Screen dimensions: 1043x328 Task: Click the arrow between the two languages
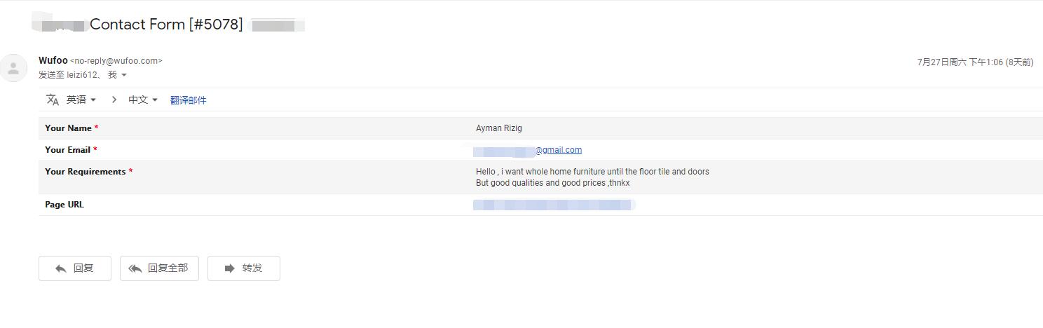[x=114, y=100]
